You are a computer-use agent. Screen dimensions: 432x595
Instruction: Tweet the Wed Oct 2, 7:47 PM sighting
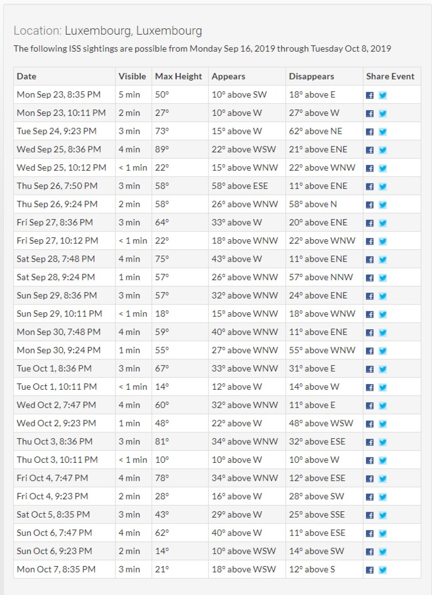[x=383, y=406]
